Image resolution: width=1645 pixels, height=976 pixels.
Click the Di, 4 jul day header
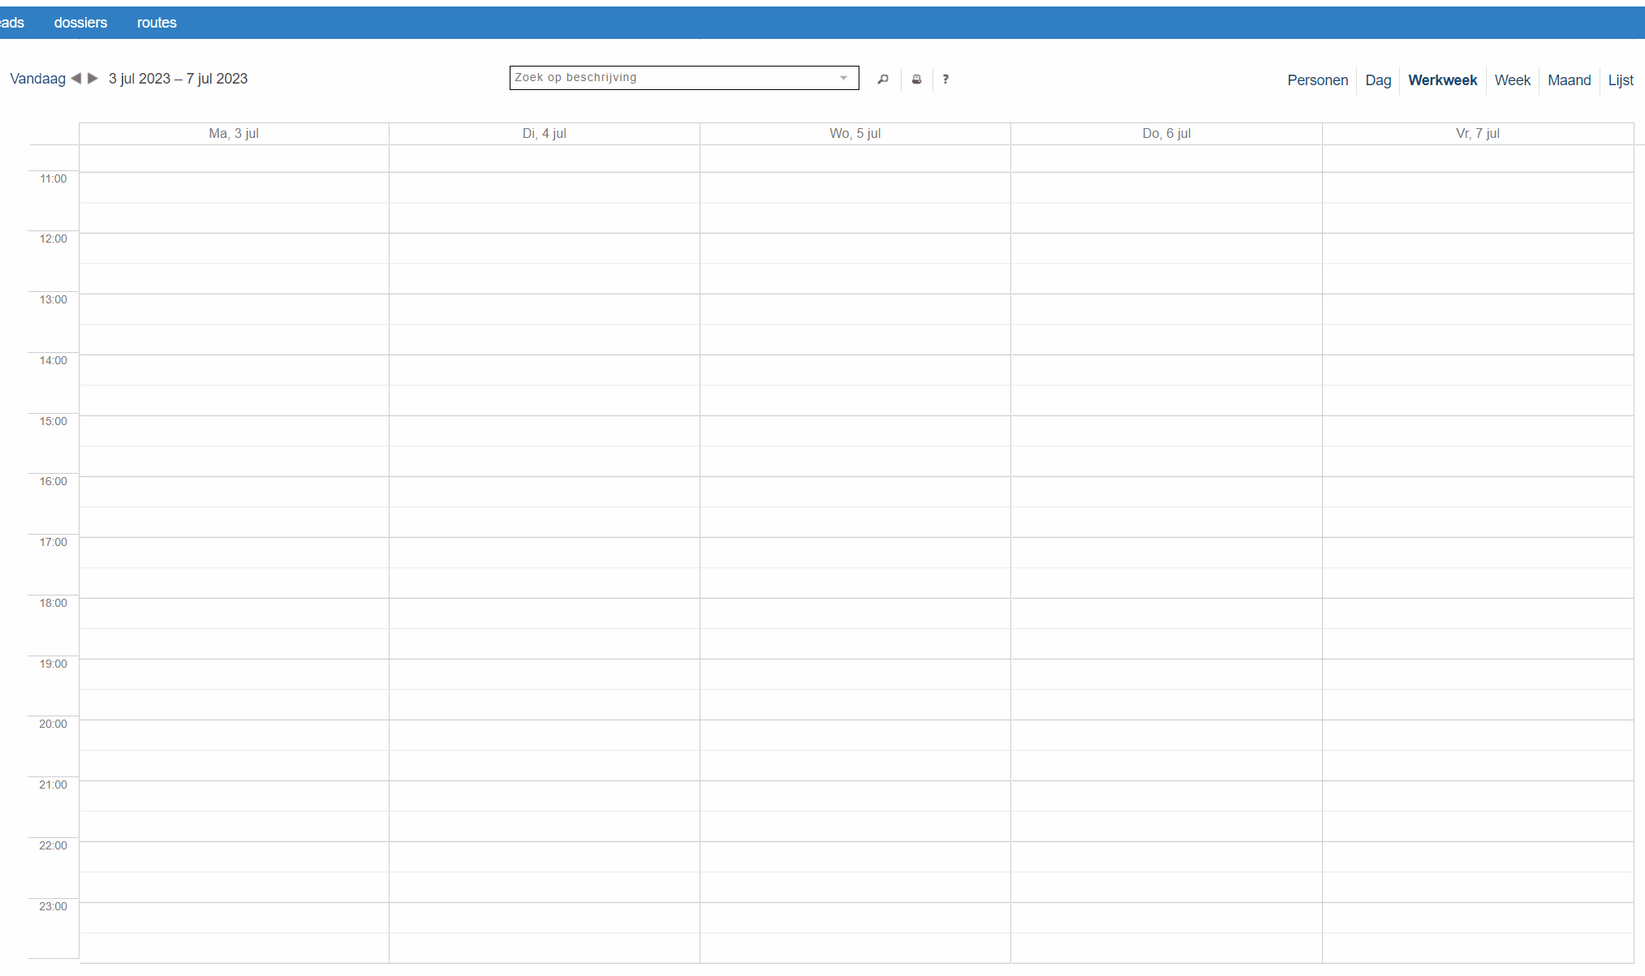tap(545, 134)
